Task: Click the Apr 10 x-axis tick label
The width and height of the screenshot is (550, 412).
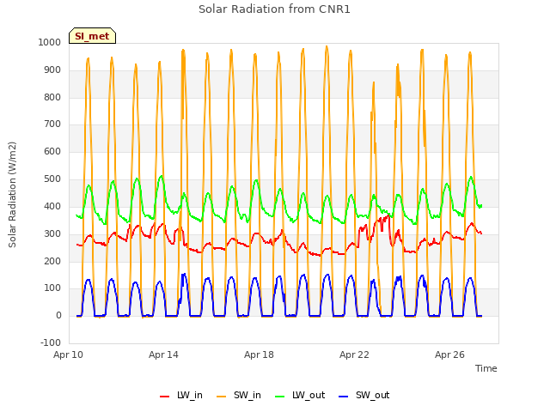Action: point(68,354)
